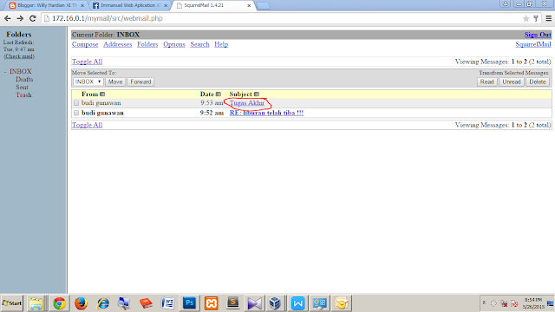
Task: Open the Search link
Action: click(x=199, y=44)
